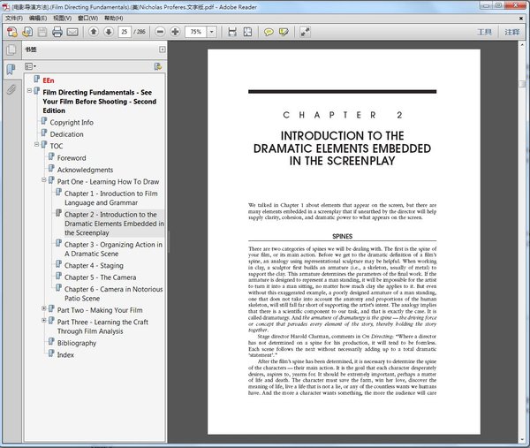Open the 文件(F) menu
The height and width of the screenshot is (448, 530).
click(14, 18)
